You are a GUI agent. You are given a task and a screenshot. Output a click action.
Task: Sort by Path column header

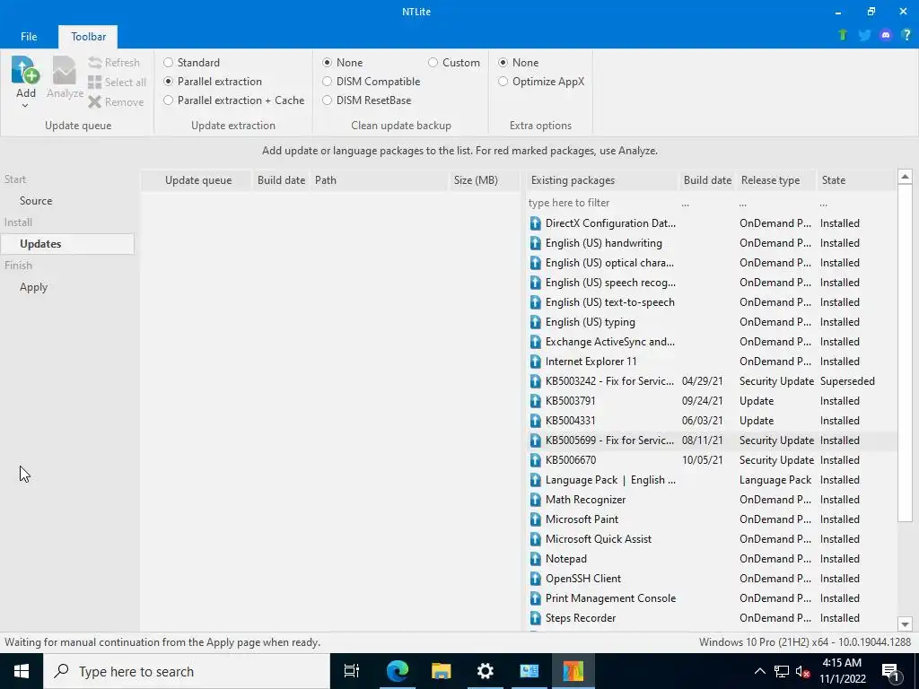click(x=380, y=180)
